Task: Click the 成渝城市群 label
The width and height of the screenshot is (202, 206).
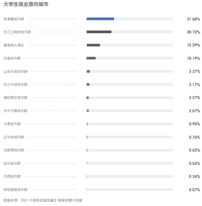Action: tap(12, 58)
